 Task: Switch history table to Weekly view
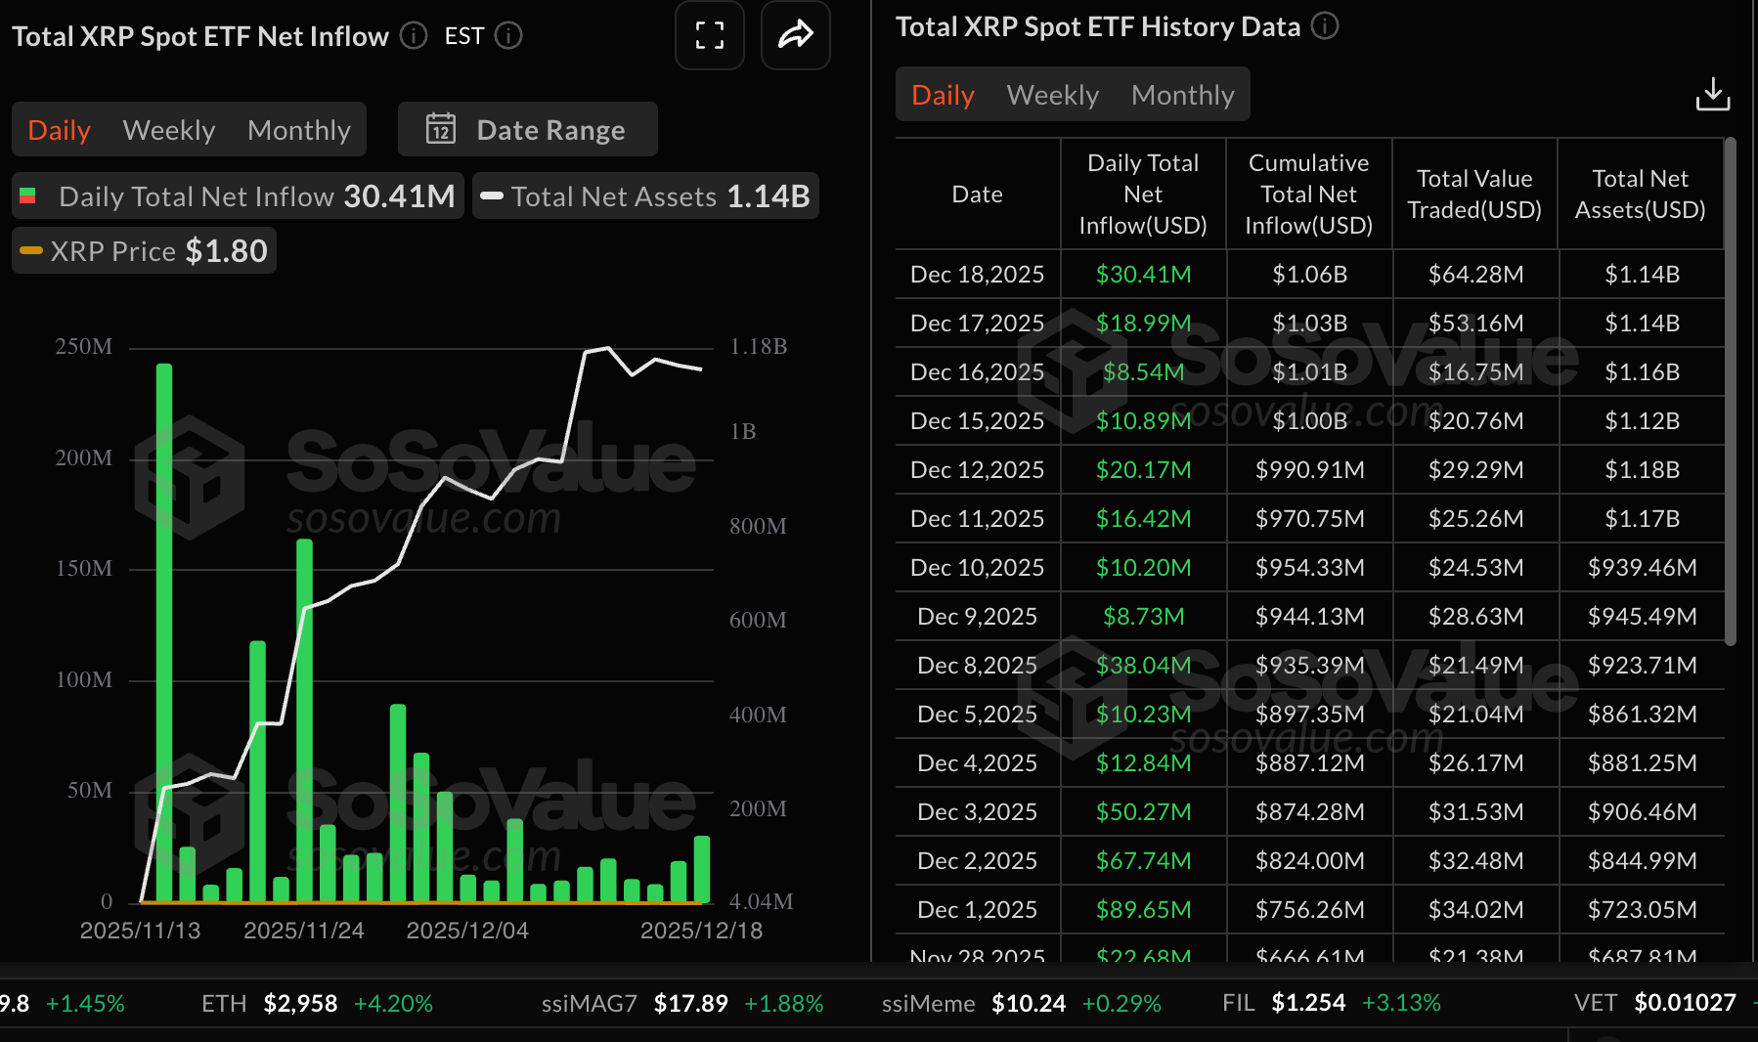tap(1051, 94)
